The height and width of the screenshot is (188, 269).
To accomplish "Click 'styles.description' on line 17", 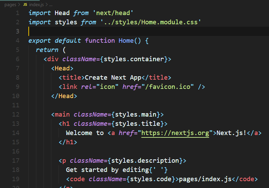I will coord(145,161).
